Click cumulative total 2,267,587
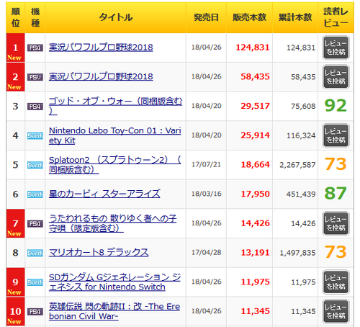This screenshot has height=327, width=360. coord(297,165)
